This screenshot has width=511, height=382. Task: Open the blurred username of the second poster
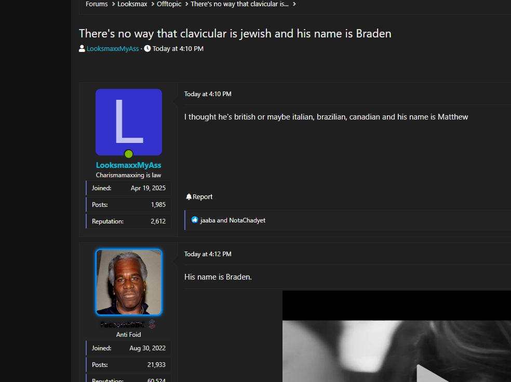point(123,325)
